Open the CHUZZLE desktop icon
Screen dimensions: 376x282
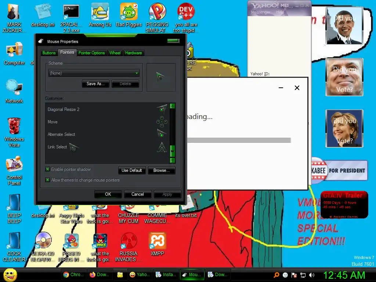pos(129,215)
